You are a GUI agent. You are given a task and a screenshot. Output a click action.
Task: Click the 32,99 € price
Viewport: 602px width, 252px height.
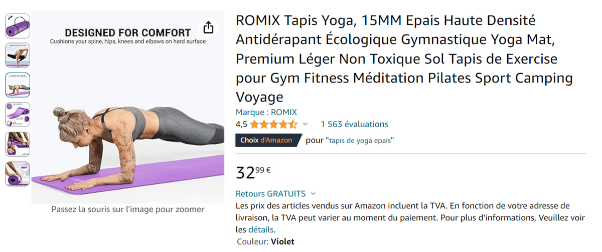coord(253,172)
